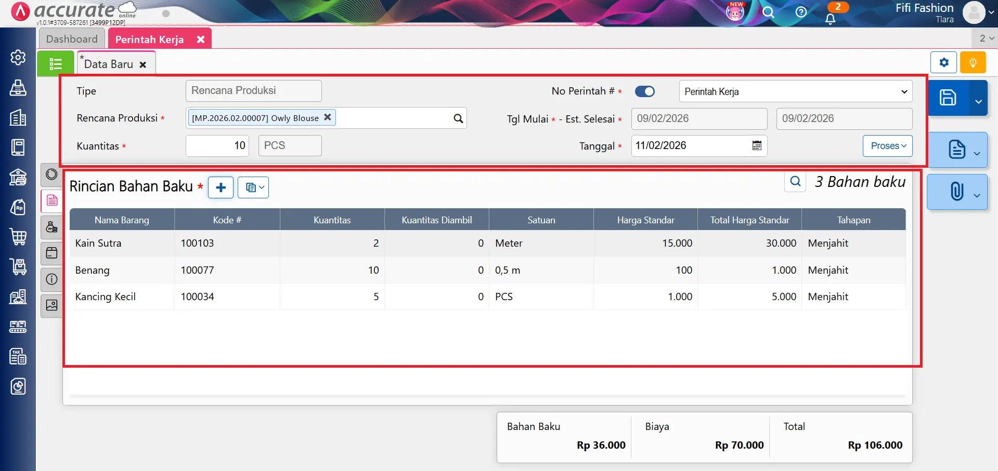Add a raw material with plus button

221,187
